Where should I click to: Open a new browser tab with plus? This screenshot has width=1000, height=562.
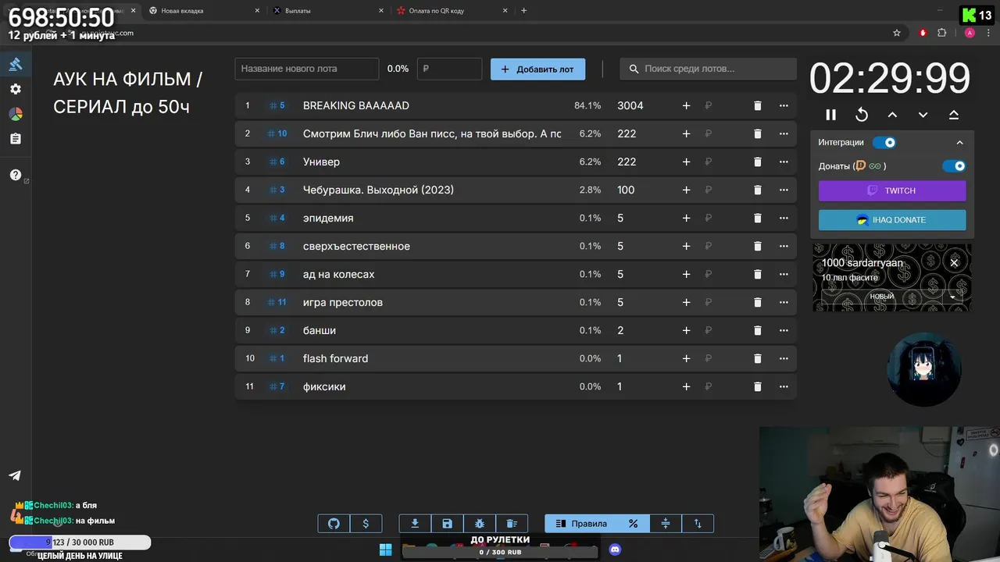523,11
